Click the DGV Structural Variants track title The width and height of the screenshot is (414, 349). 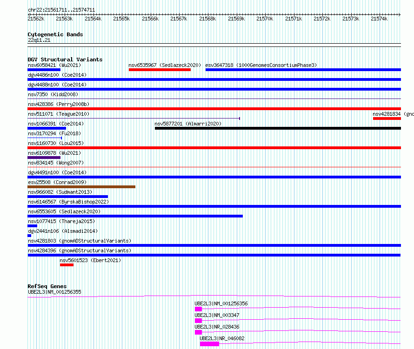[65, 59]
